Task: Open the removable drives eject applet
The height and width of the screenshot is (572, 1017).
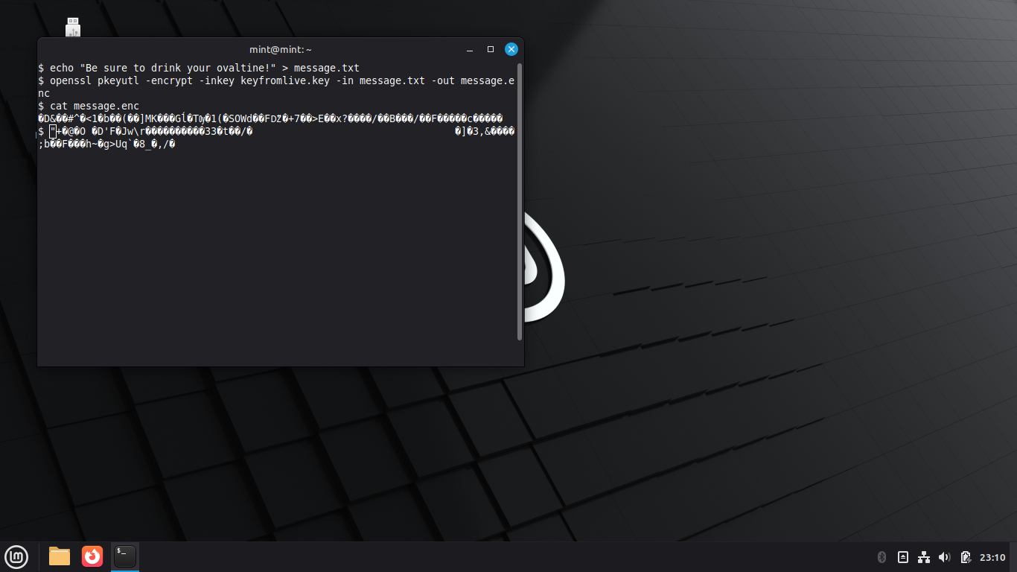Action: [x=903, y=557]
